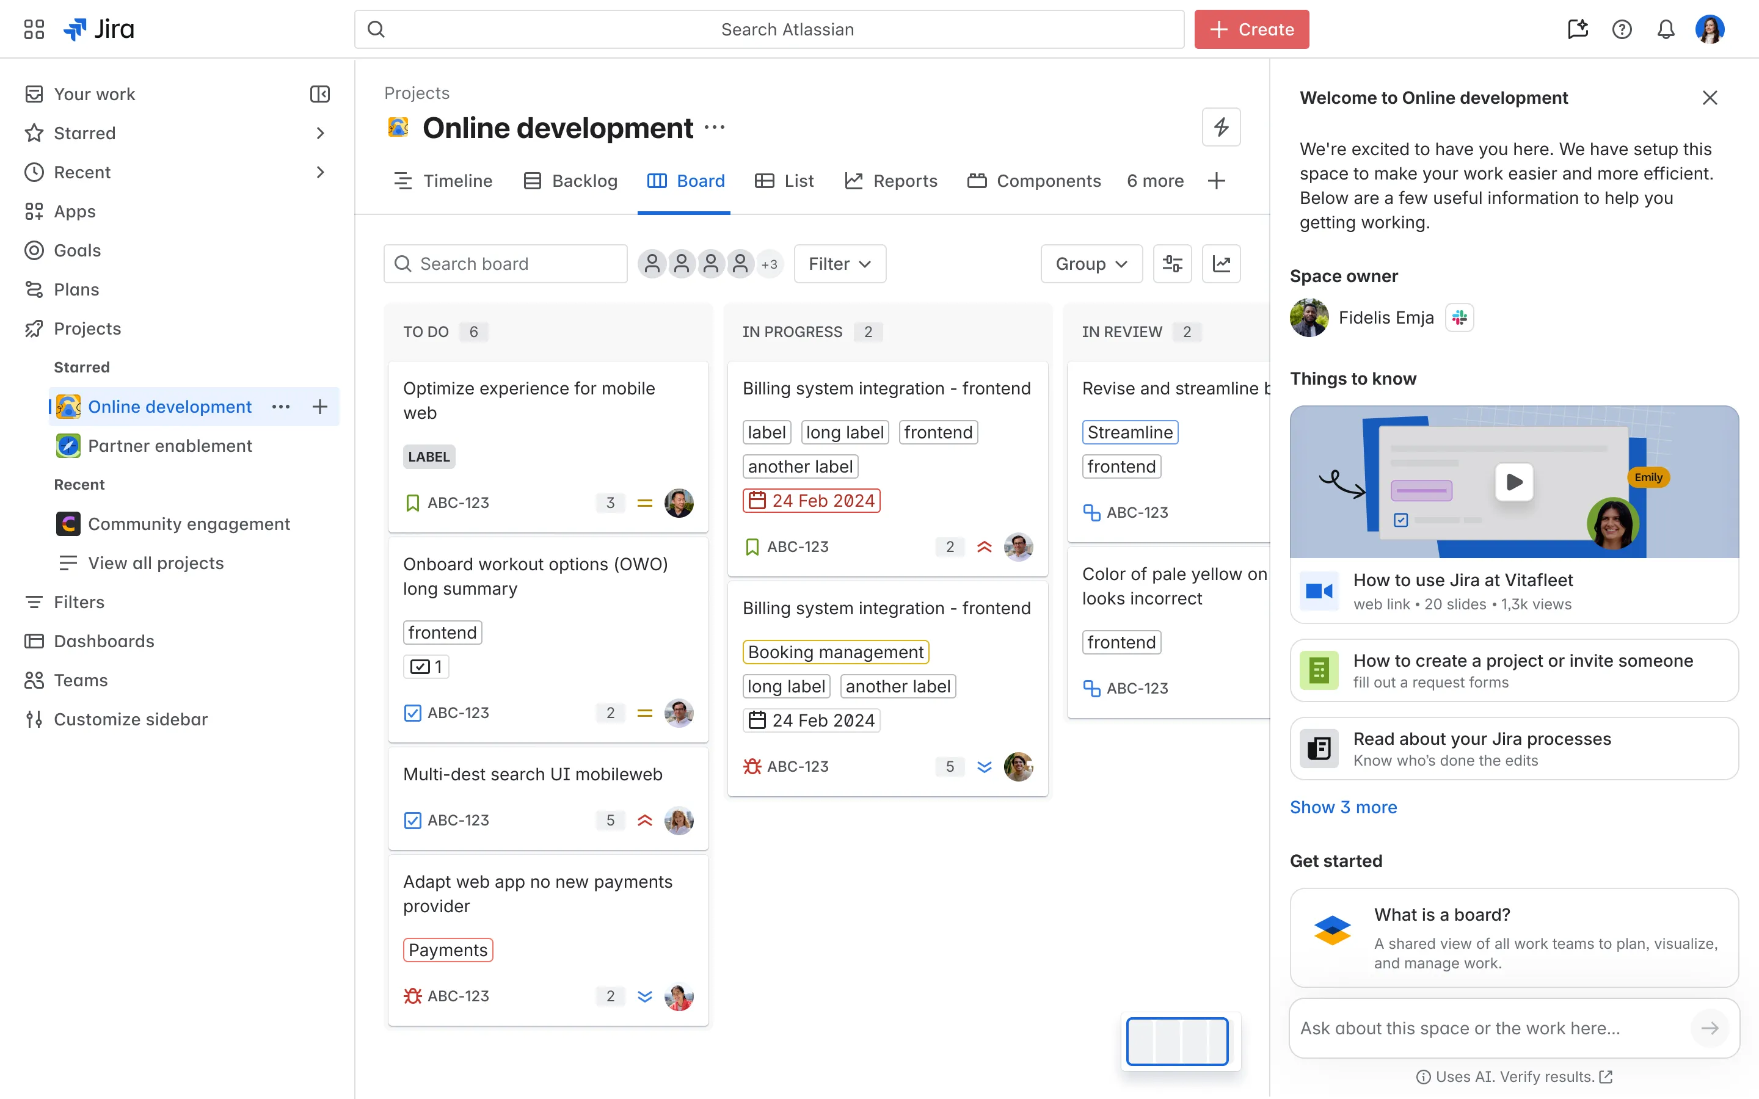Open more actions next to Online development title
The image size is (1759, 1099).
coord(715,128)
